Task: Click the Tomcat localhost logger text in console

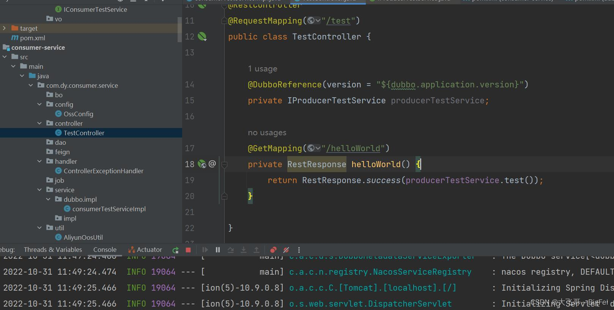Action: (373, 288)
